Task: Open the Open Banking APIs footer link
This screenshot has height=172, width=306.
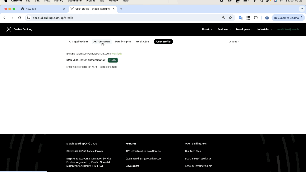Action: pos(196,143)
